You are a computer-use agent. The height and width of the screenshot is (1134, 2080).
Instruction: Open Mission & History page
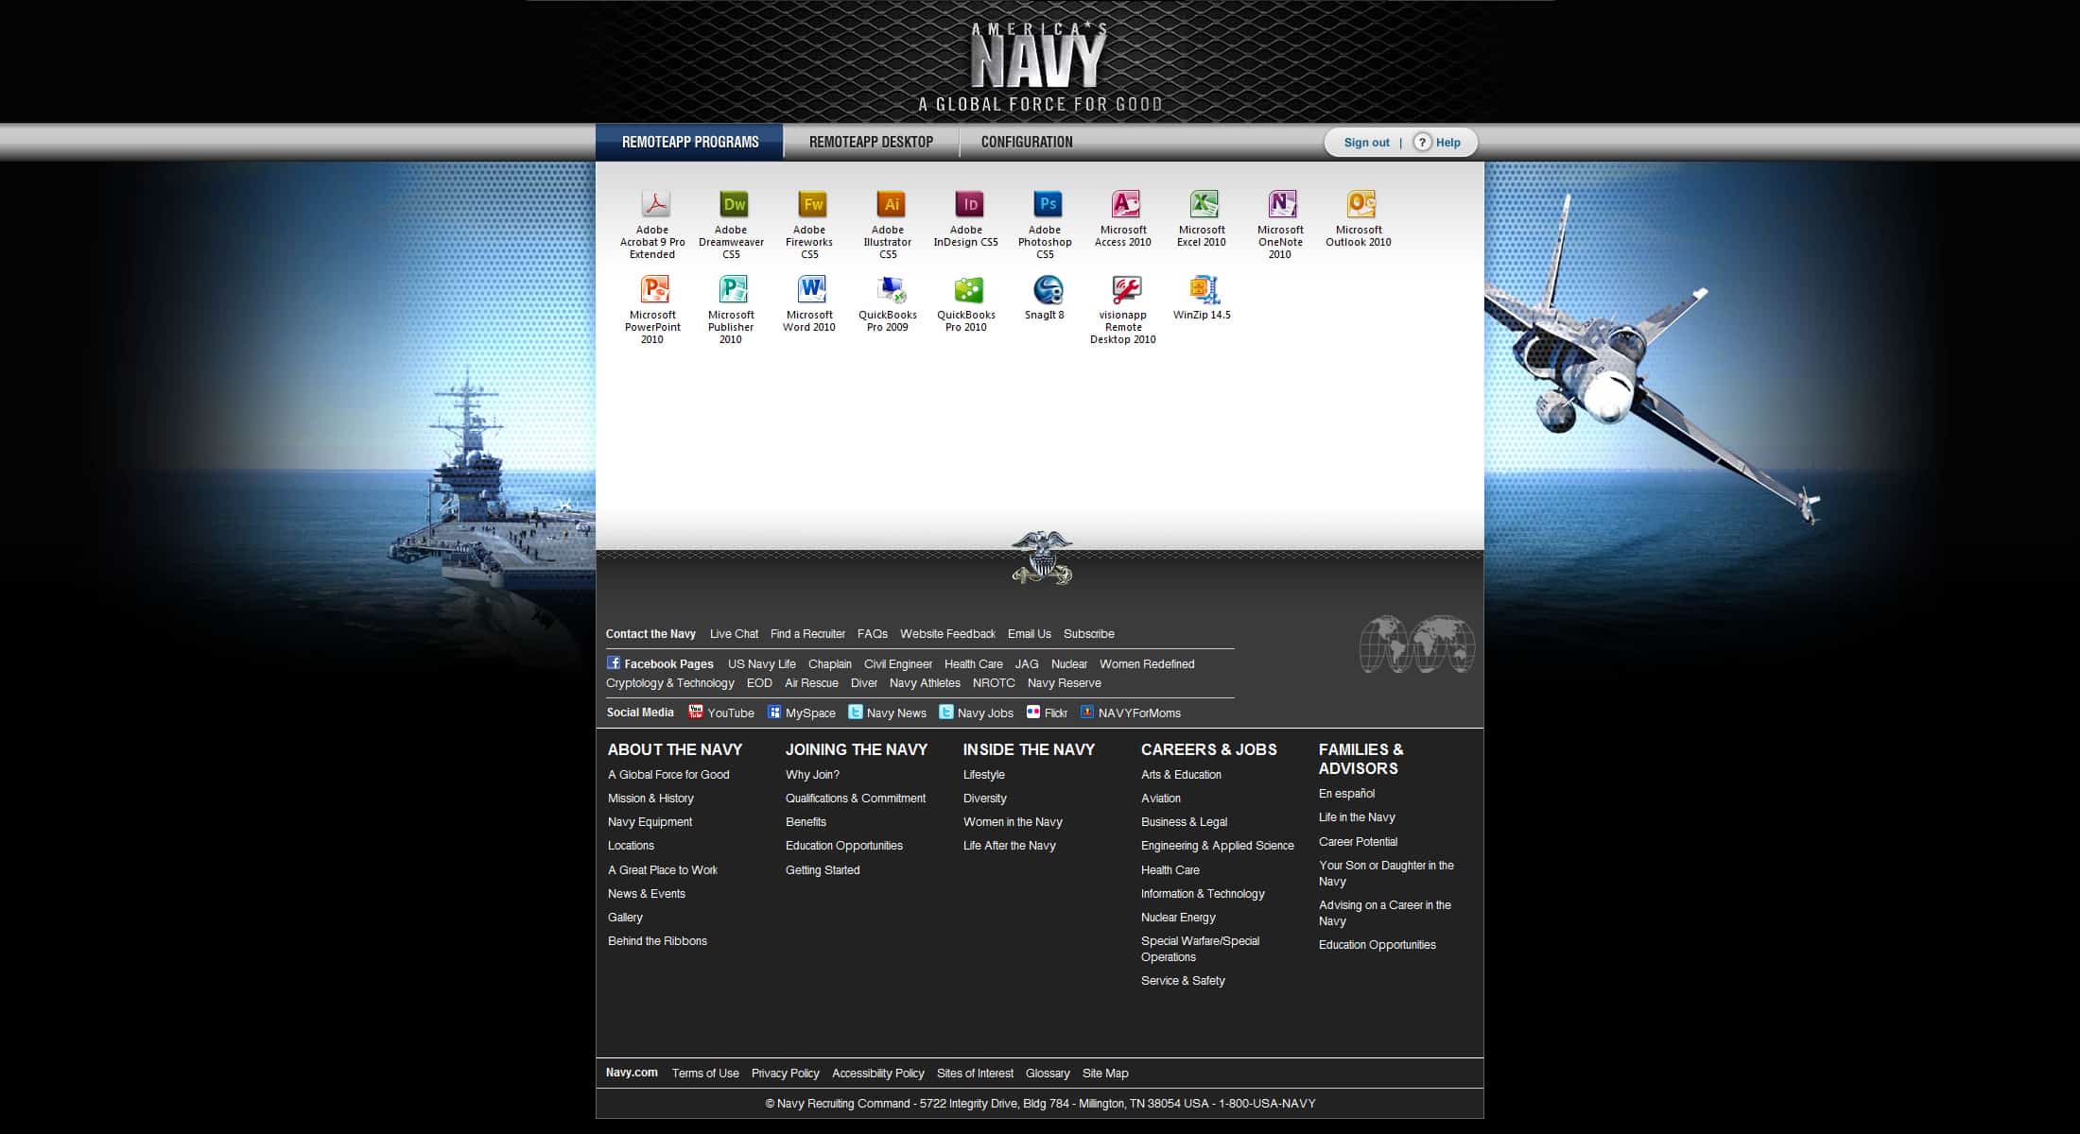point(650,799)
